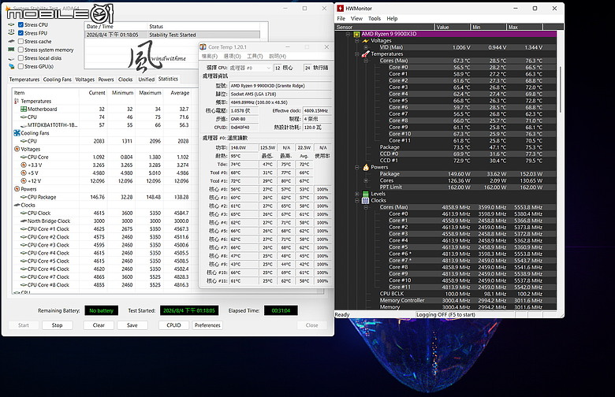The width and height of the screenshot is (615, 397).
Task: Click the Max column header in HWMonitor
Action: [x=524, y=27]
